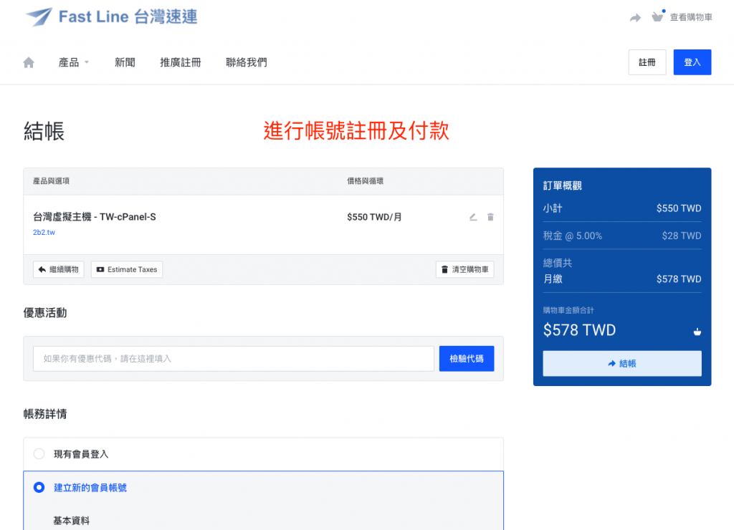Click 繼續購物 to continue shopping

(59, 269)
